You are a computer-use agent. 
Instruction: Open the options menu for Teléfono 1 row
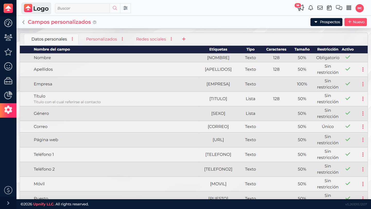pos(363,155)
